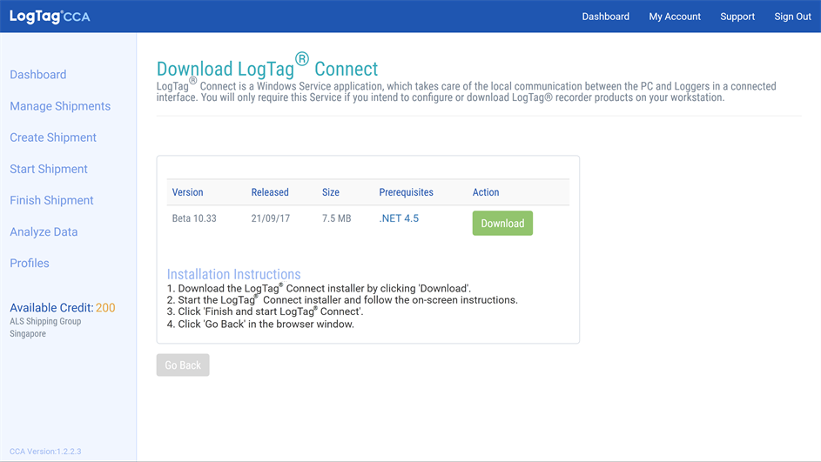Click the Download LogTag Connect page title
Screen dimensions: 821x462
pyautogui.click(x=267, y=66)
